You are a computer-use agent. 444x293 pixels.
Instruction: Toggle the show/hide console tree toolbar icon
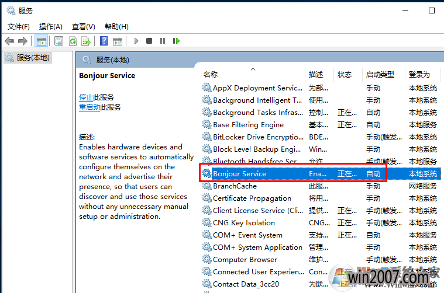[41, 41]
